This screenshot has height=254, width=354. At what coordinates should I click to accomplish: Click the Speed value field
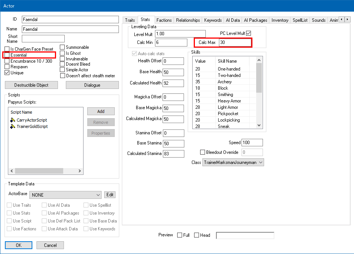tap(252, 143)
